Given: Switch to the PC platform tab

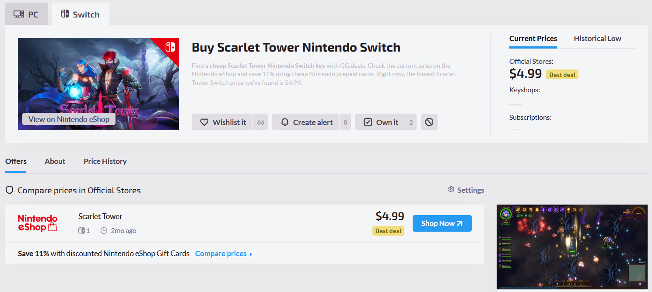Looking at the screenshot, I should coord(27,14).
